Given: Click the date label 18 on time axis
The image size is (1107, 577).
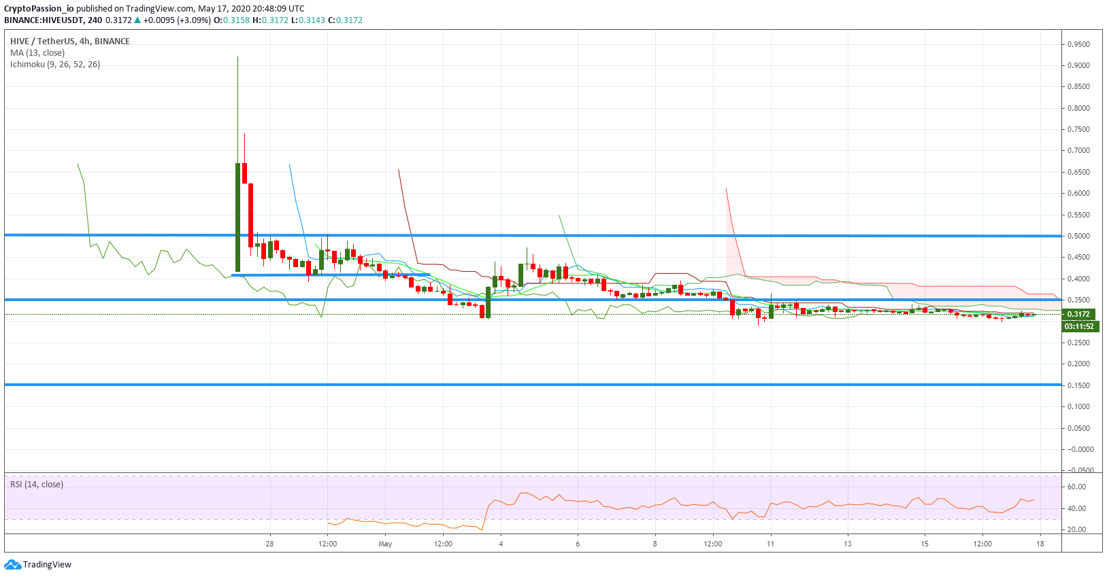Looking at the screenshot, I should point(1040,544).
